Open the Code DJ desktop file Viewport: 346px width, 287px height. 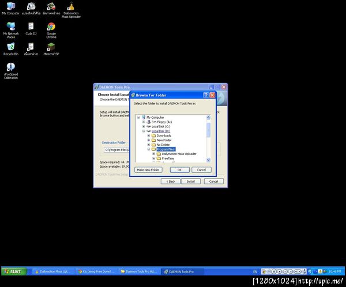click(31, 29)
